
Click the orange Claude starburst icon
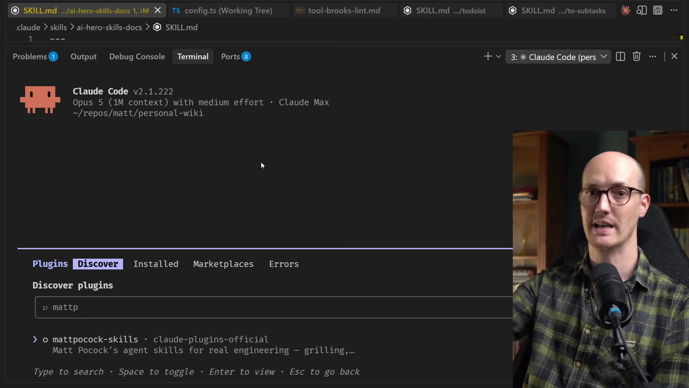(x=625, y=10)
